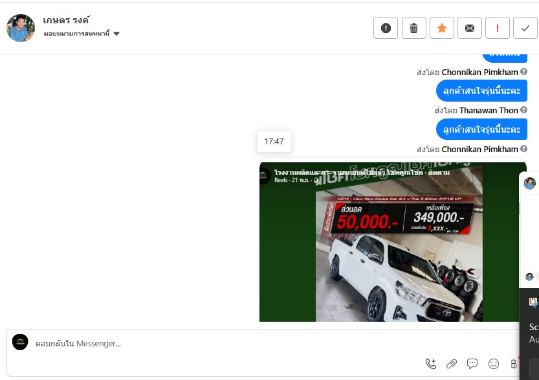
Task: Open saved replies speech bubble icon
Action: click(472, 364)
